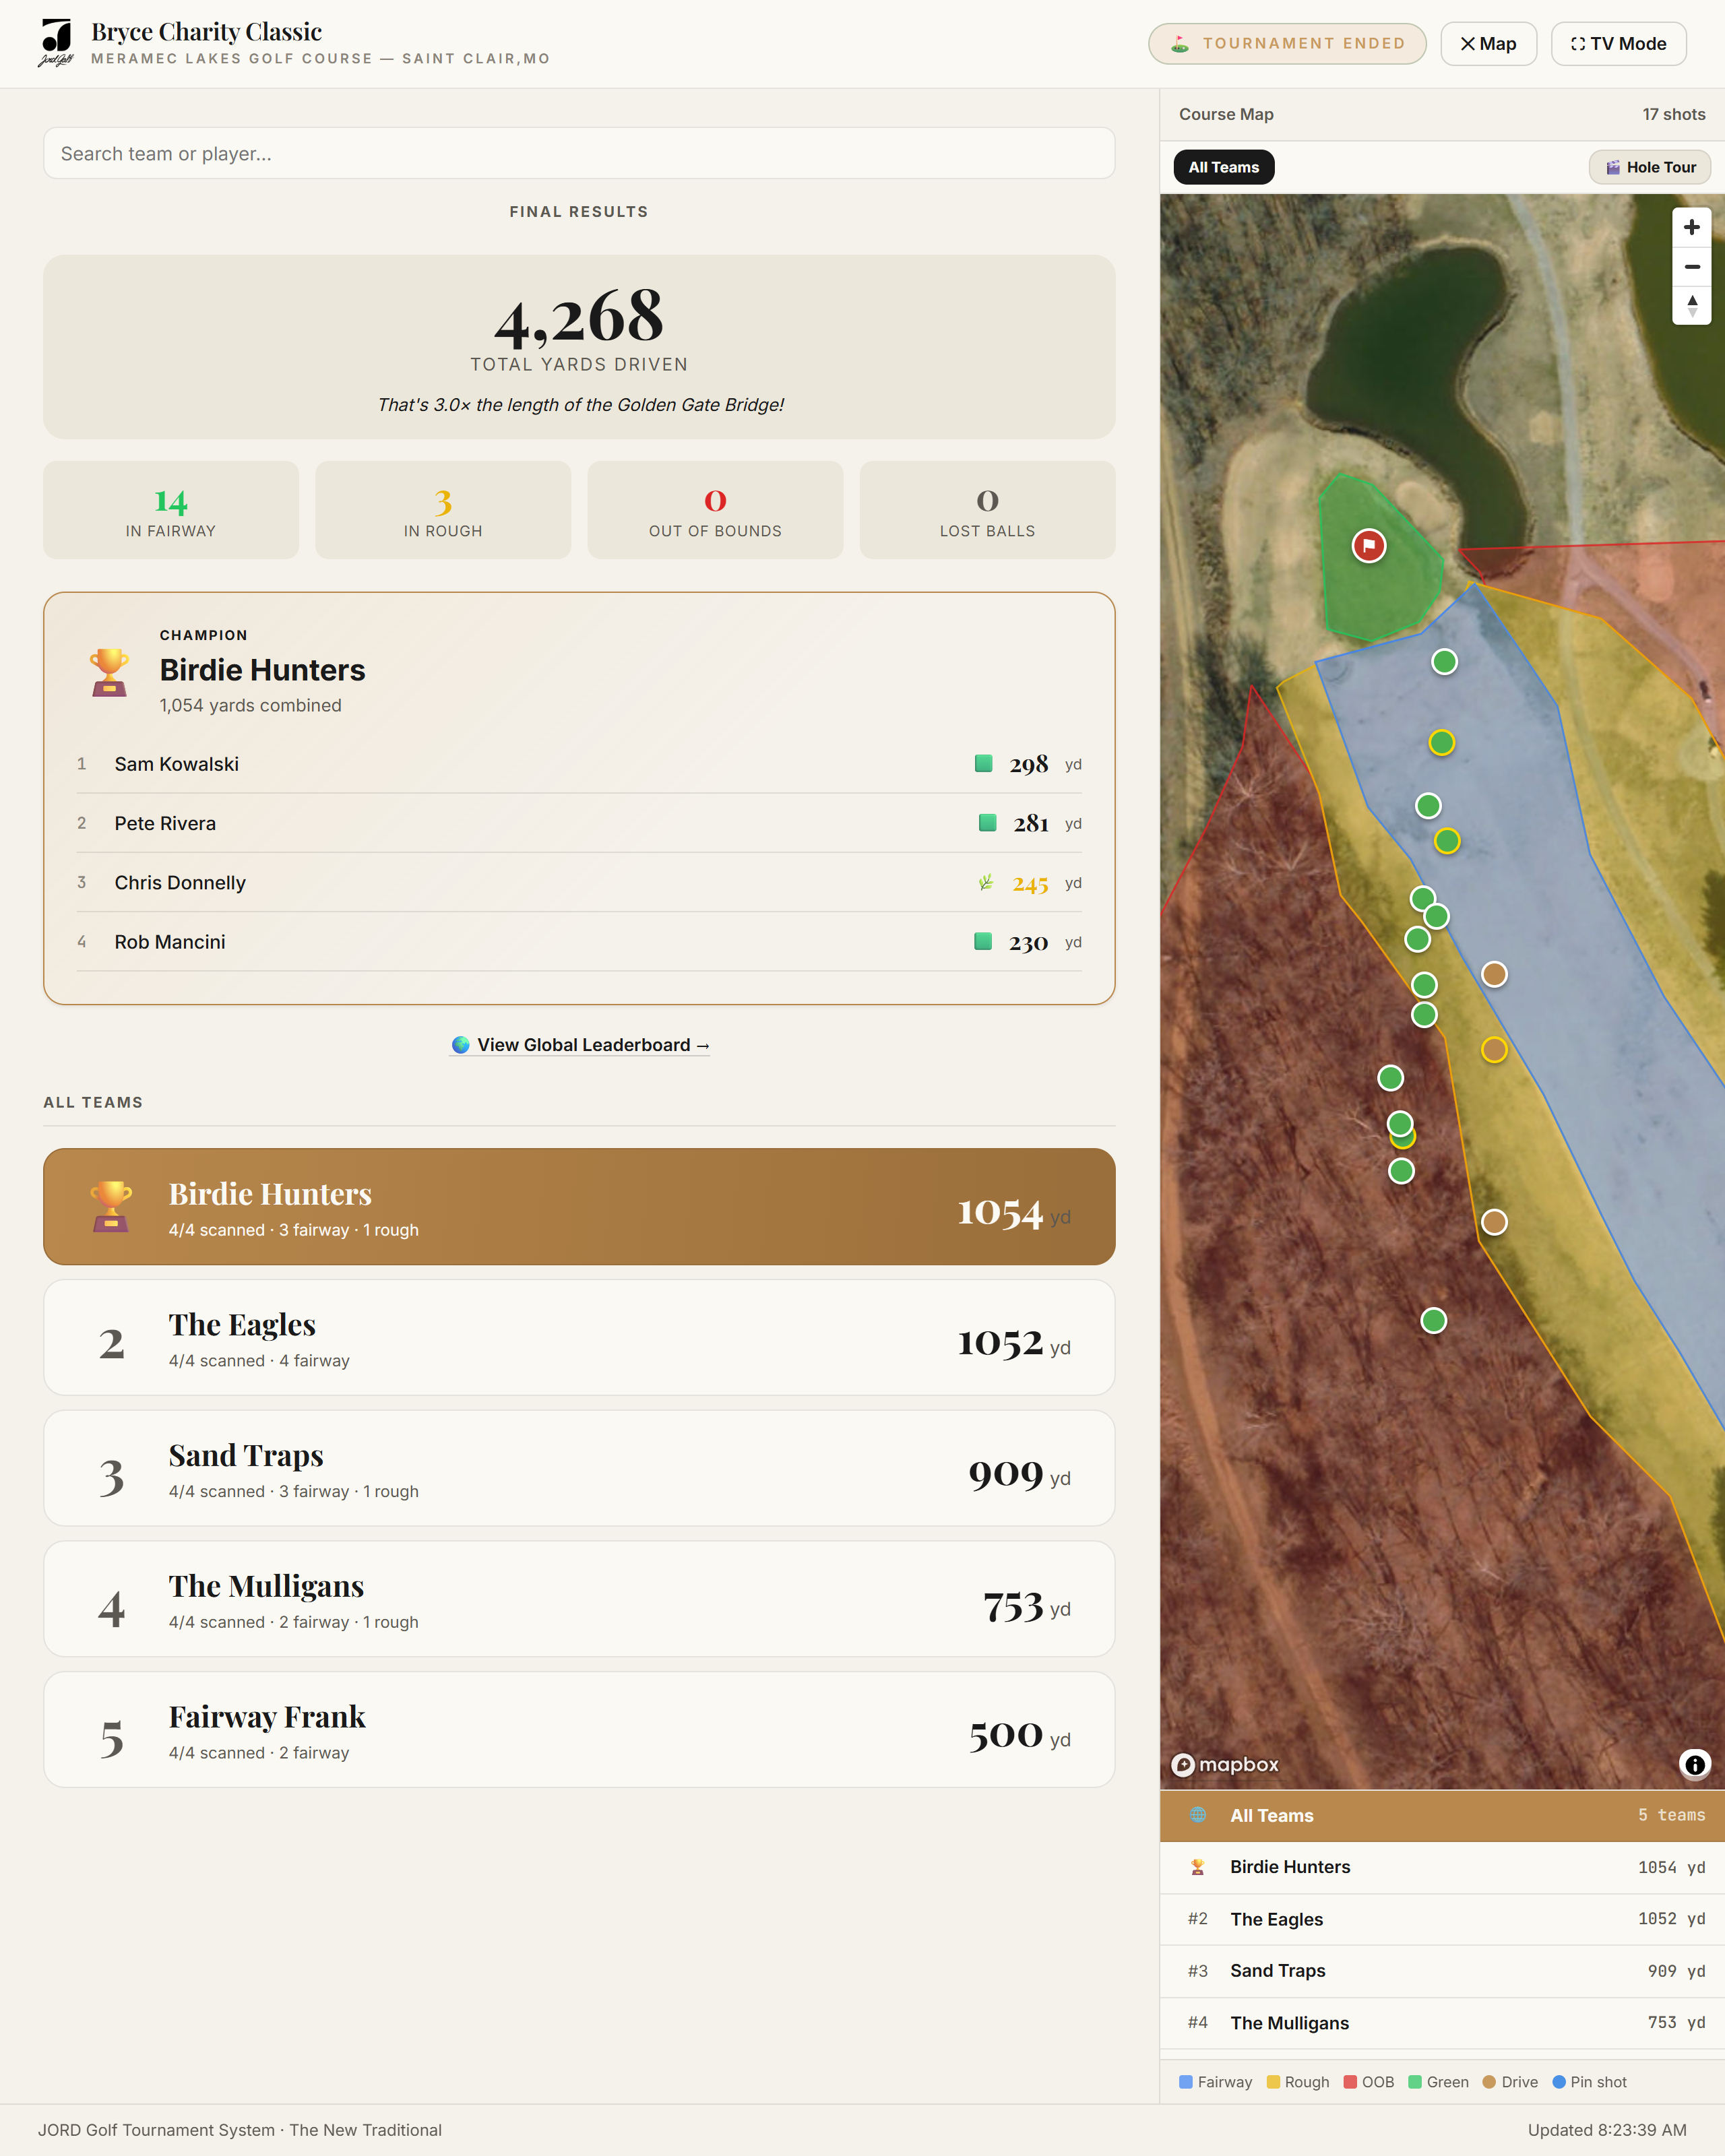Select #4 The Mulligans in map list
Viewport: 1725px width, 2156px height.
point(1442,2022)
